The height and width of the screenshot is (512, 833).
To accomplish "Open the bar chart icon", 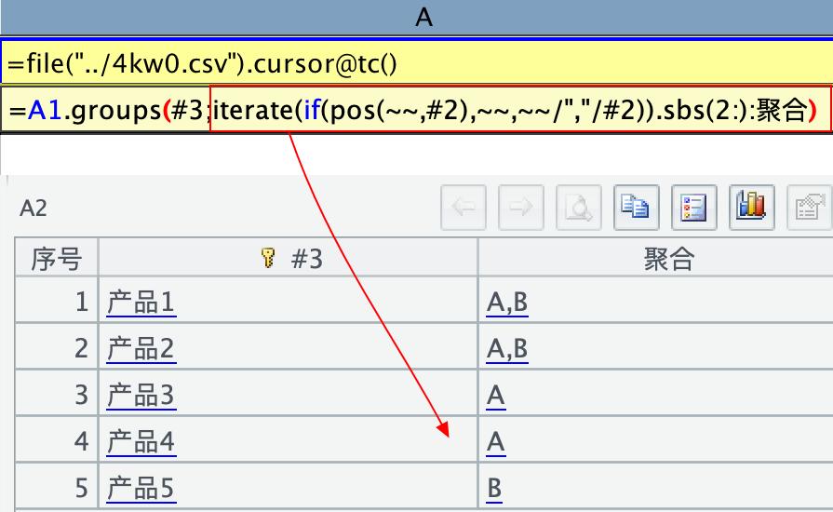I will tap(751, 208).
